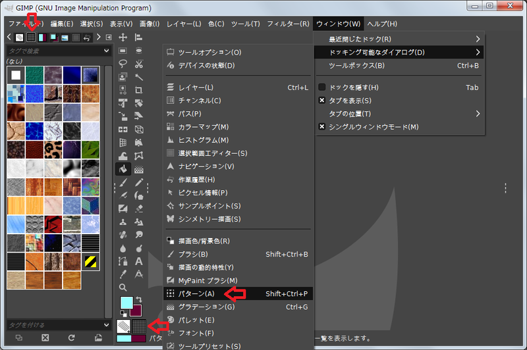Select the Pencil tool
The image size is (527, 350).
pyautogui.click(x=138, y=182)
